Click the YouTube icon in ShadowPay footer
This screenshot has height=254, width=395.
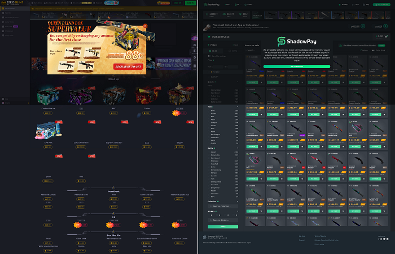point(388,239)
